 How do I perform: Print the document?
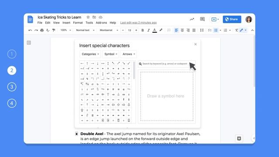[42, 30]
